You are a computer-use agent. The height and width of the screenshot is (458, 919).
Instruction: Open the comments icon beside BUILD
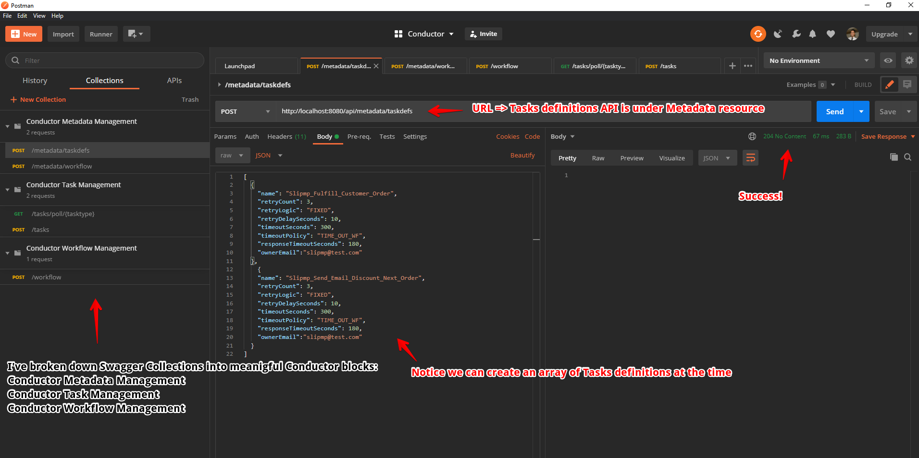coord(907,84)
